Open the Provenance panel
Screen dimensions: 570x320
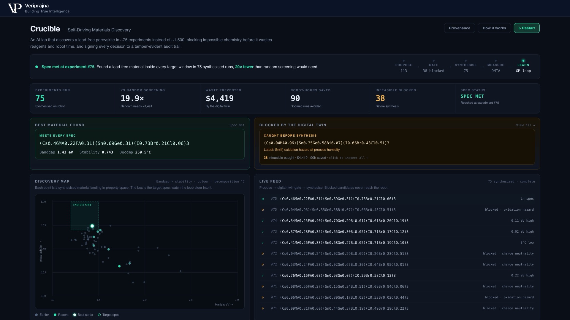click(460, 28)
